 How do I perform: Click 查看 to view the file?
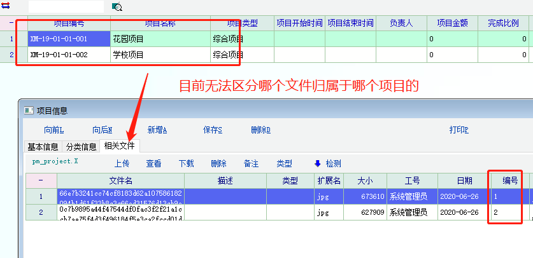[x=153, y=163]
